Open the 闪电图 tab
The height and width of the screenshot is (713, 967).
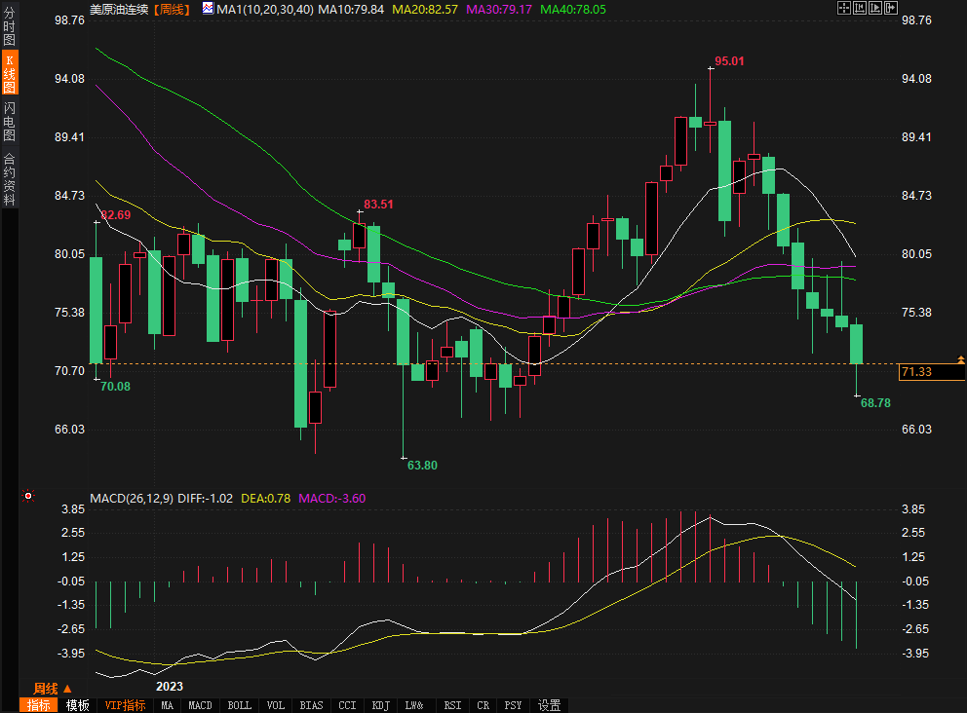click(10, 121)
